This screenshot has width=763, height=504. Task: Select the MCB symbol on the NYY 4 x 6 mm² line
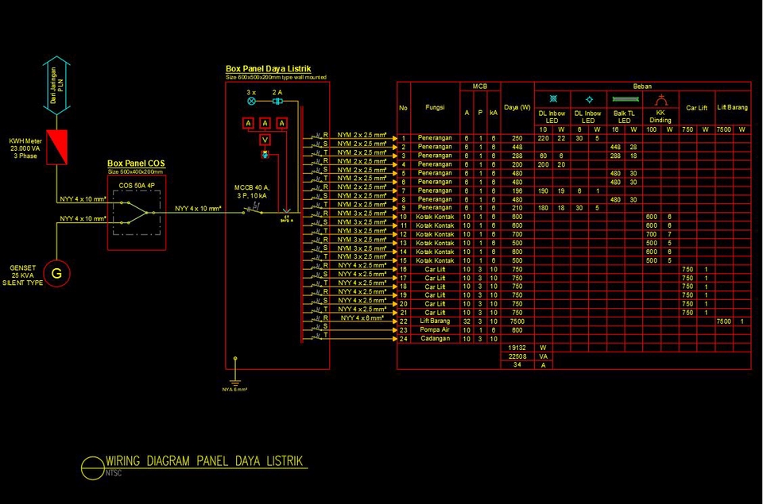[317, 319]
